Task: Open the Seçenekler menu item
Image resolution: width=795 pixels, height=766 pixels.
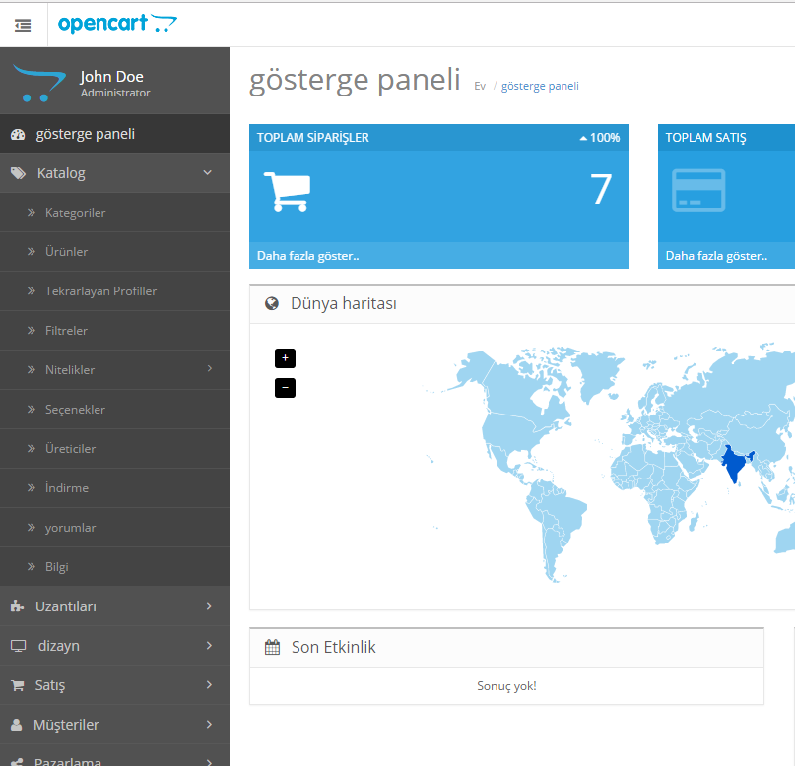Action: pos(114,410)
